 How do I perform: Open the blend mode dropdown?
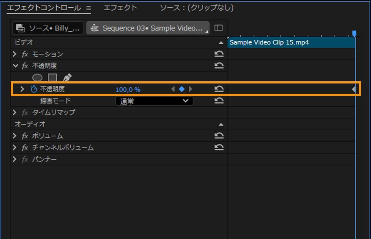pyautogui.click(x=154, y=101)
